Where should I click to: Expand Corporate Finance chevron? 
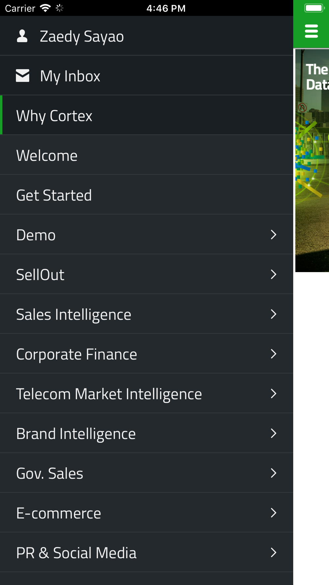[x=273, y=354]
